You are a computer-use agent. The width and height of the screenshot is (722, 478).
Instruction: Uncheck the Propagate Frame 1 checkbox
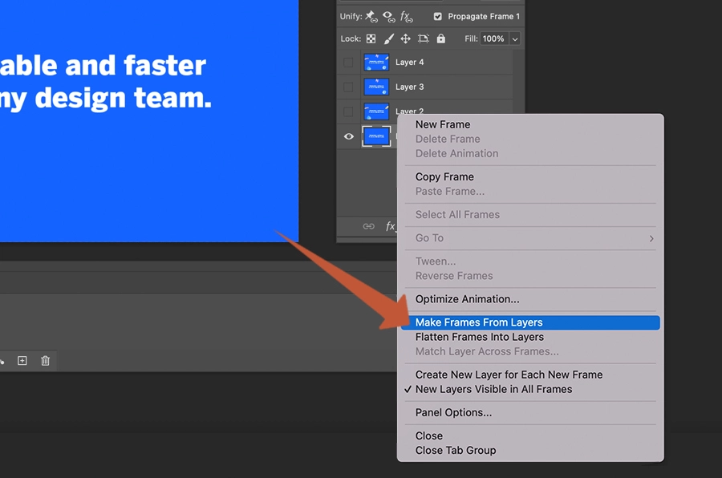pyautogui.click(x=437, y=15)
